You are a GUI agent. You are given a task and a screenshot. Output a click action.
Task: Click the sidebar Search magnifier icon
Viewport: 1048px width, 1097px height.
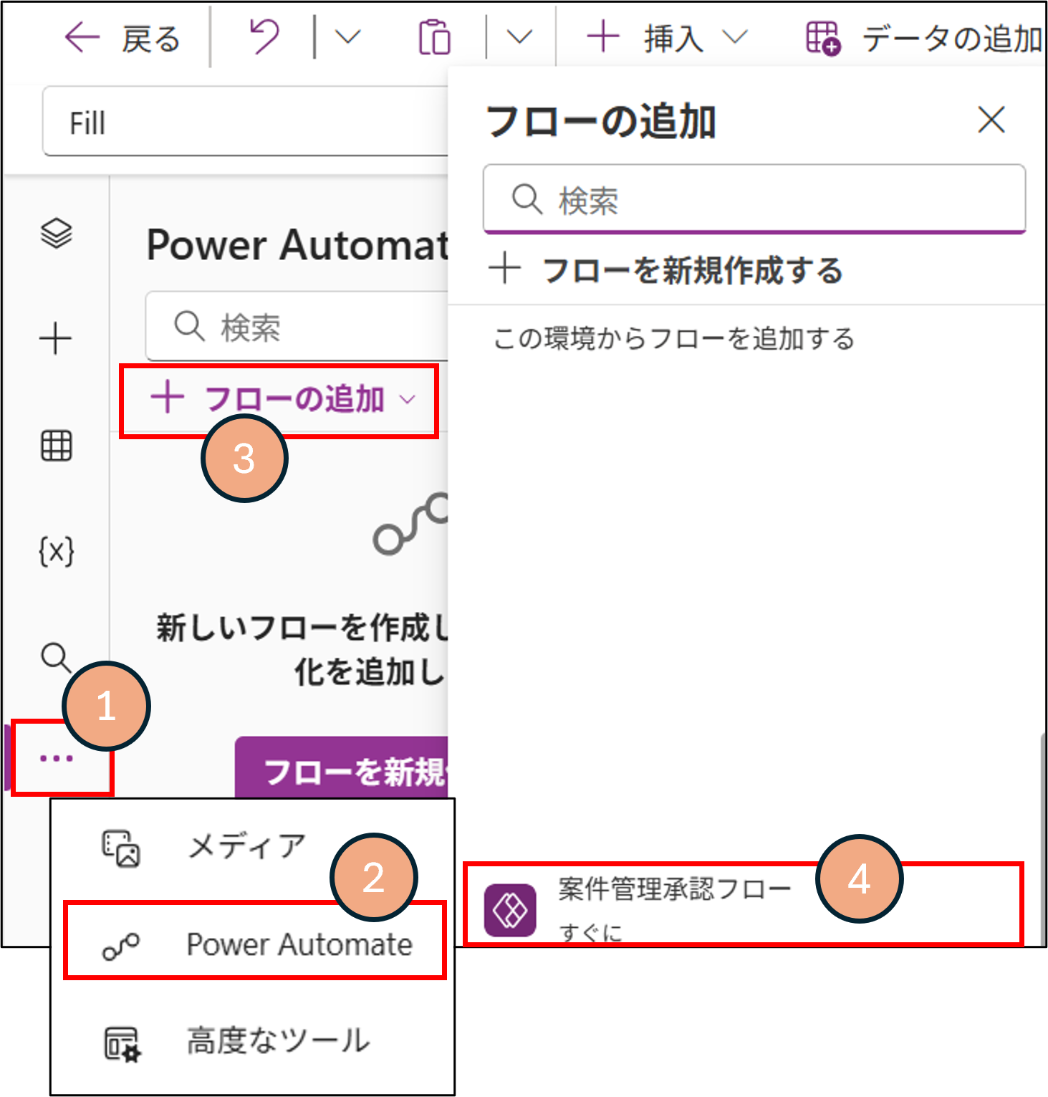point(56,657)
